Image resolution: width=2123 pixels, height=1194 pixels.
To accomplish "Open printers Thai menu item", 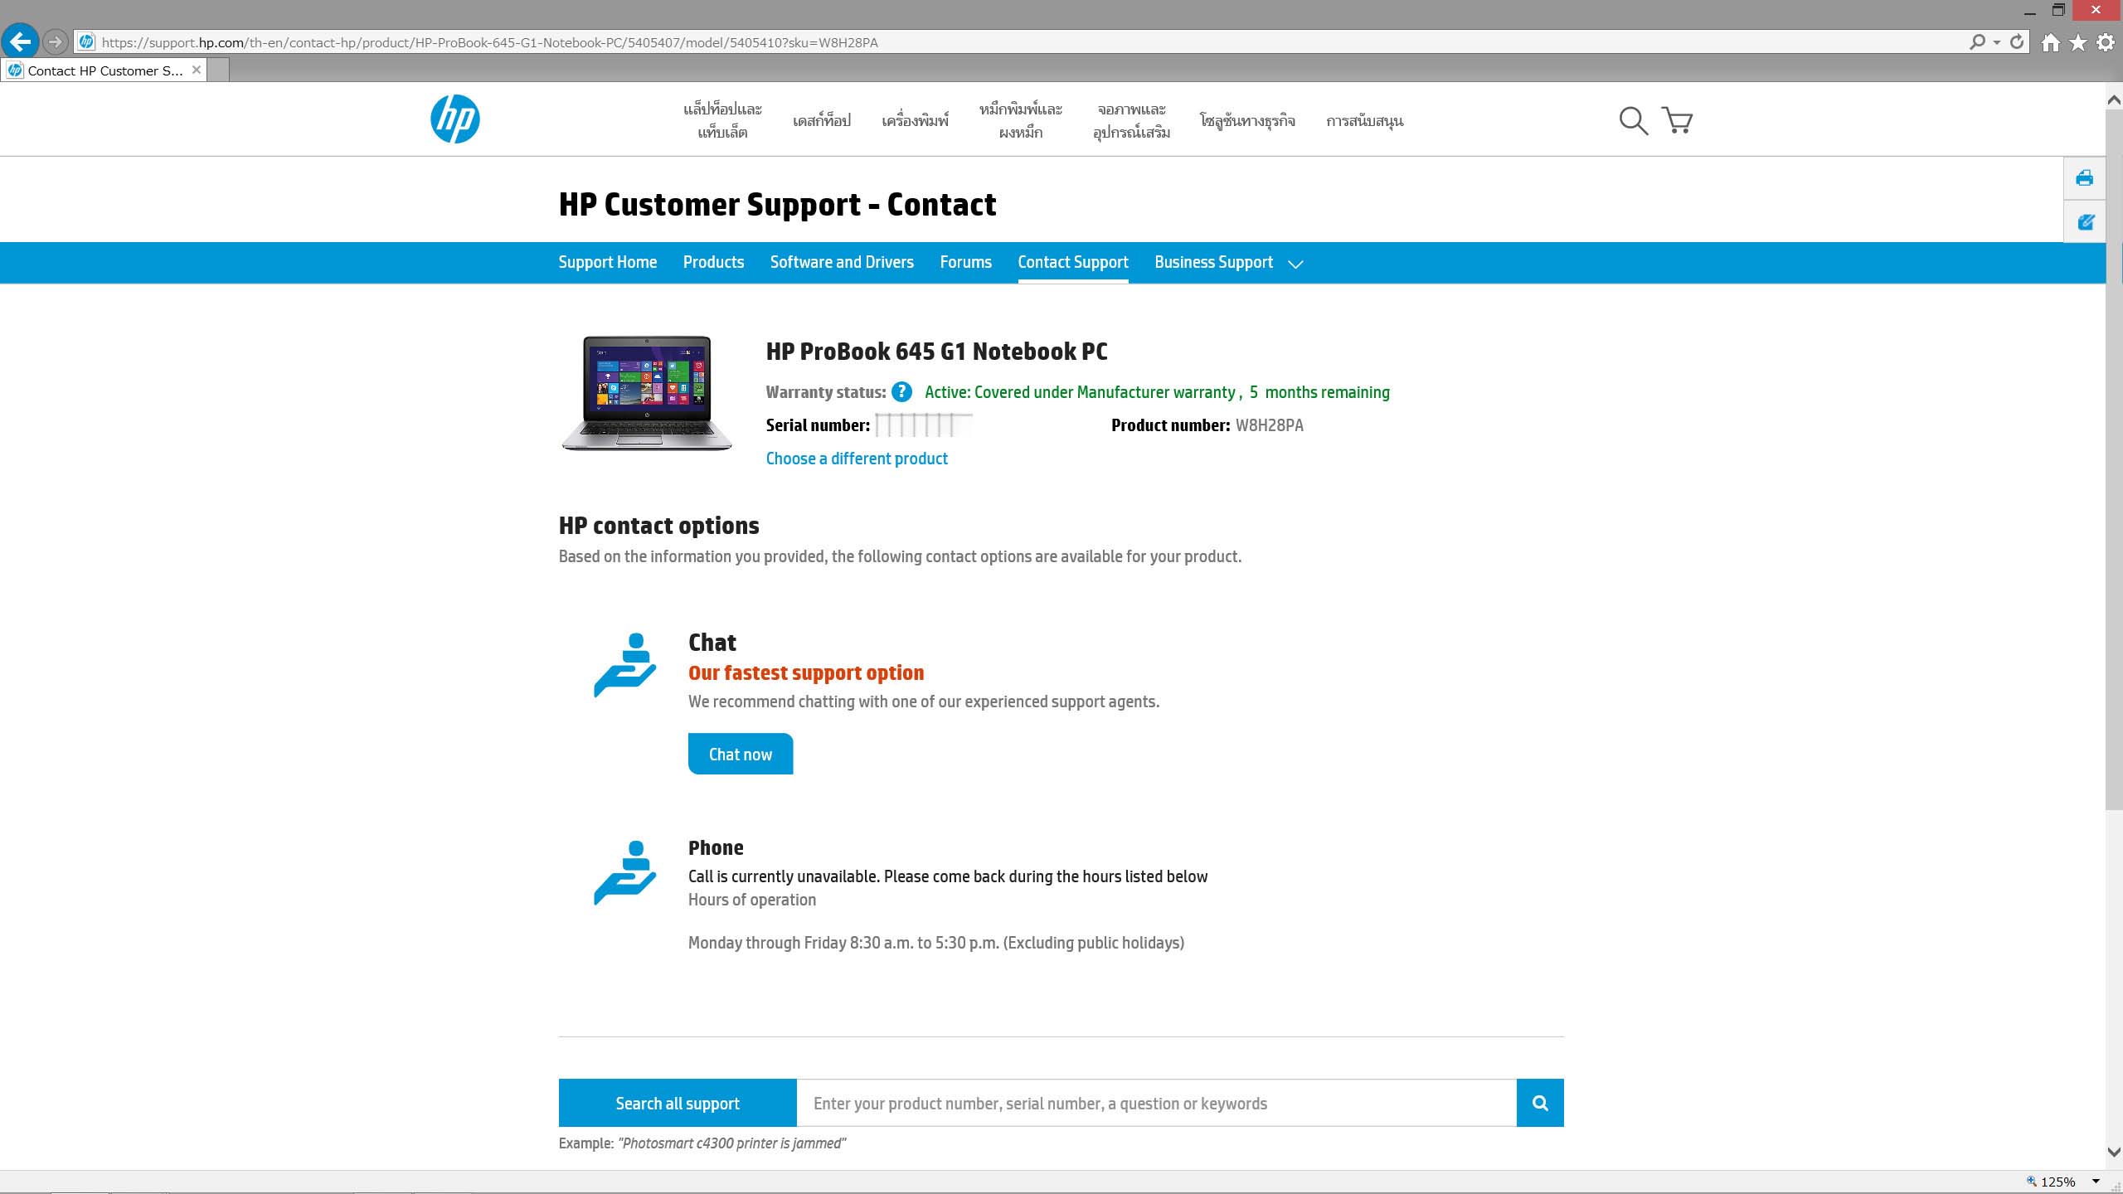I will pyautogui.click(x=915, y=121).
